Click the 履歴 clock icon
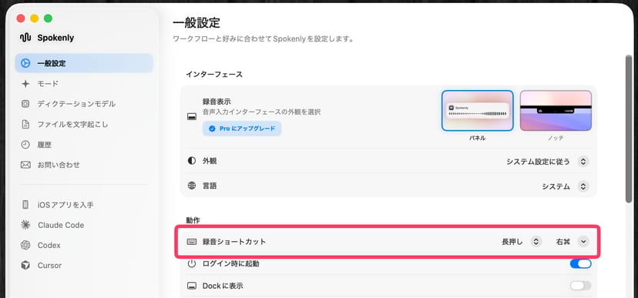 pos(25,145)
